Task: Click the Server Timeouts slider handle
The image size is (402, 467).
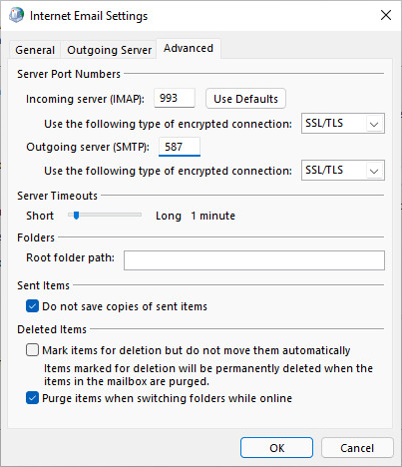Action: pos(76,216)
